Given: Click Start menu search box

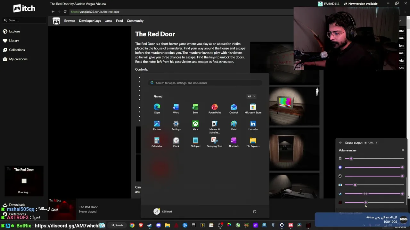Looking at the screenshot, I should pyautogui.click(x=205, y=83).
